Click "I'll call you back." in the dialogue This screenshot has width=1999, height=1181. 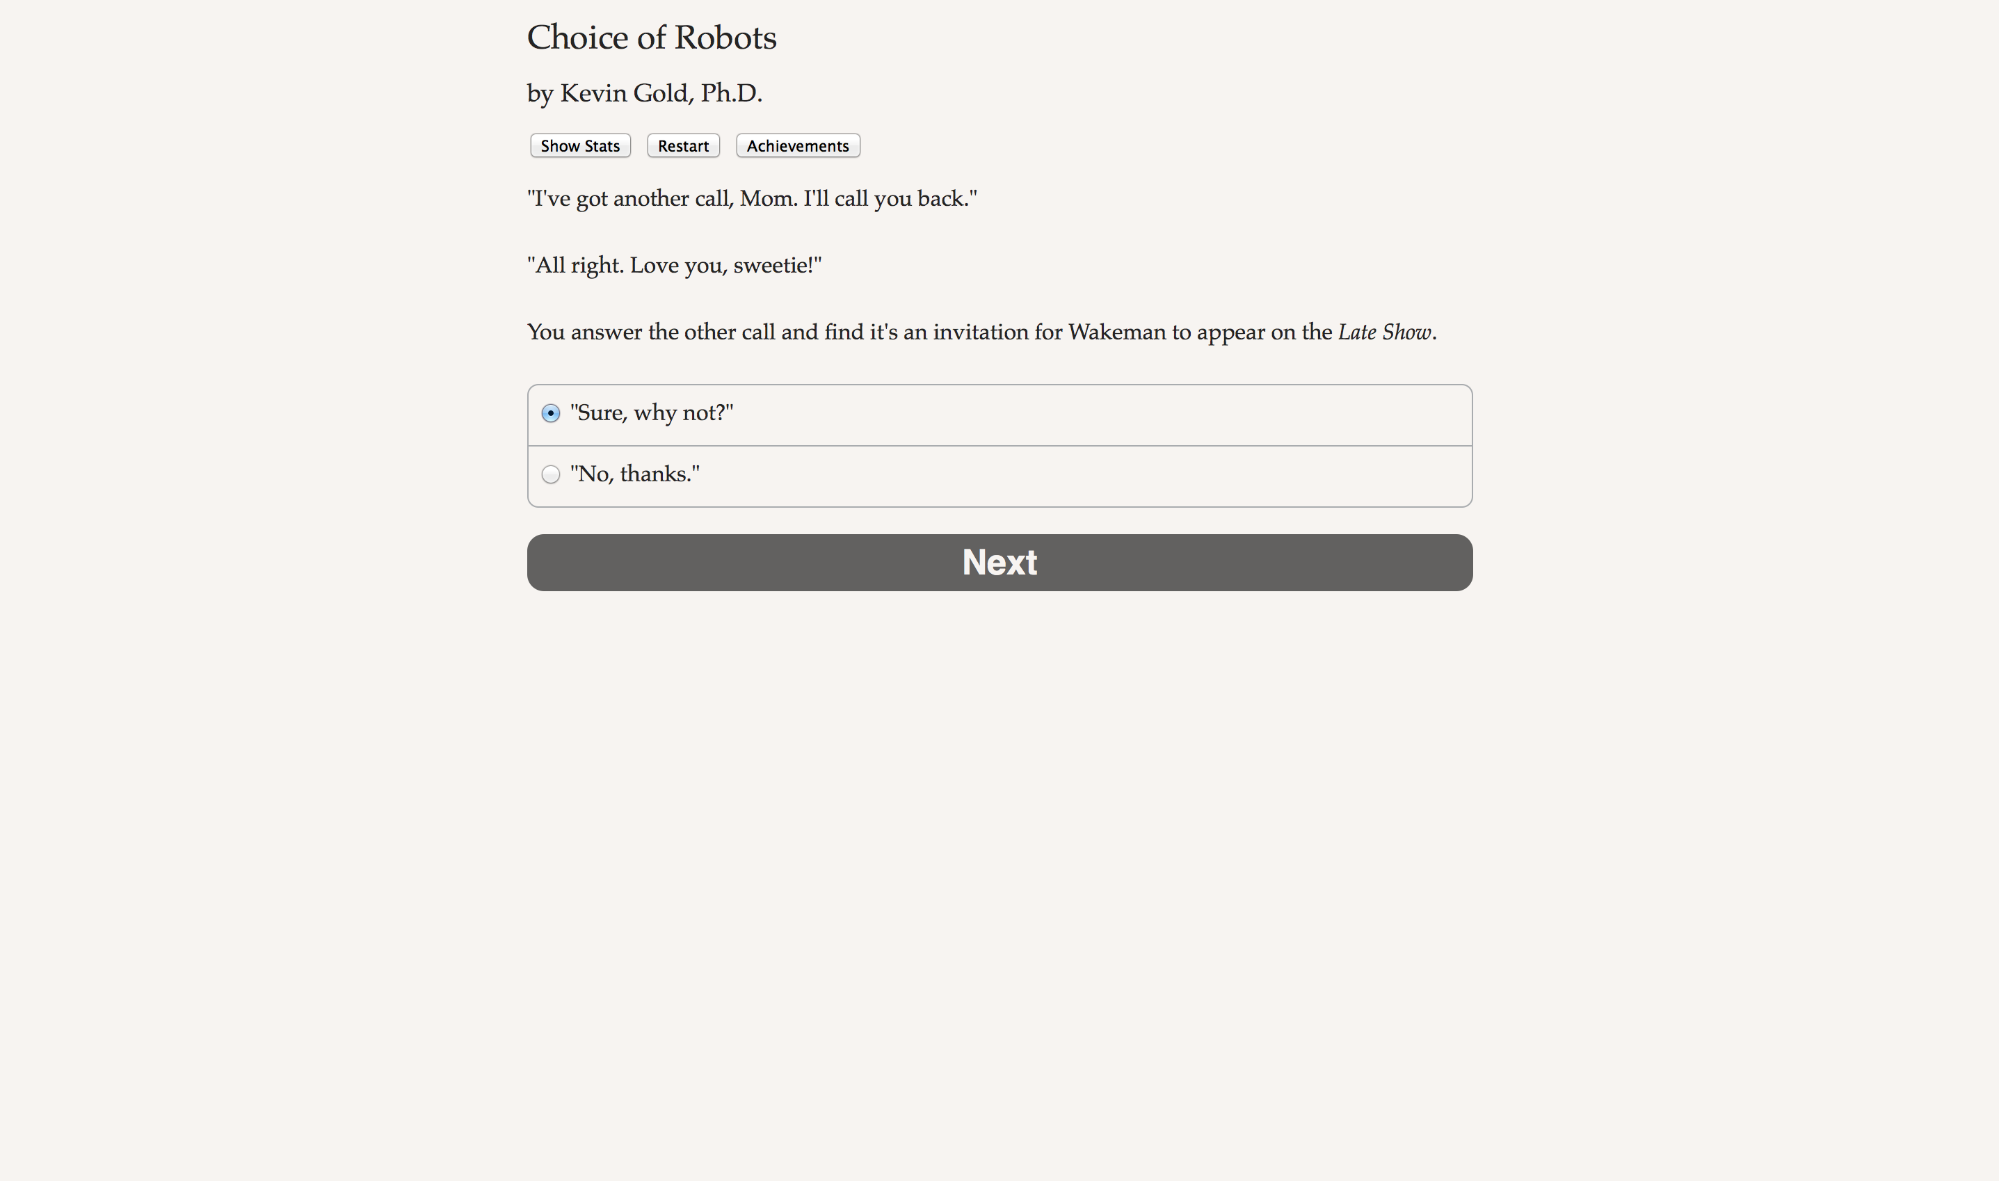click(890, 198)
